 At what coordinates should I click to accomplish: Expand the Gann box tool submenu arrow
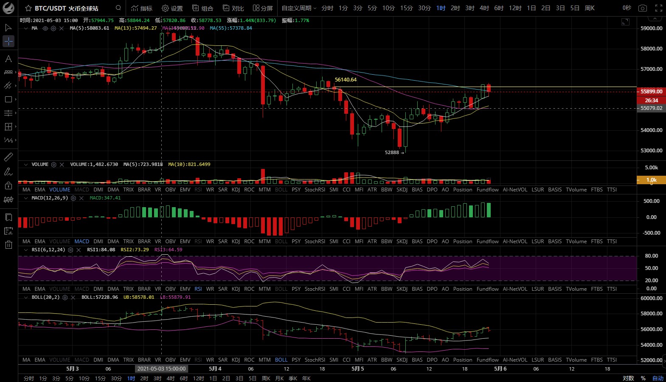tap(16, 126)
